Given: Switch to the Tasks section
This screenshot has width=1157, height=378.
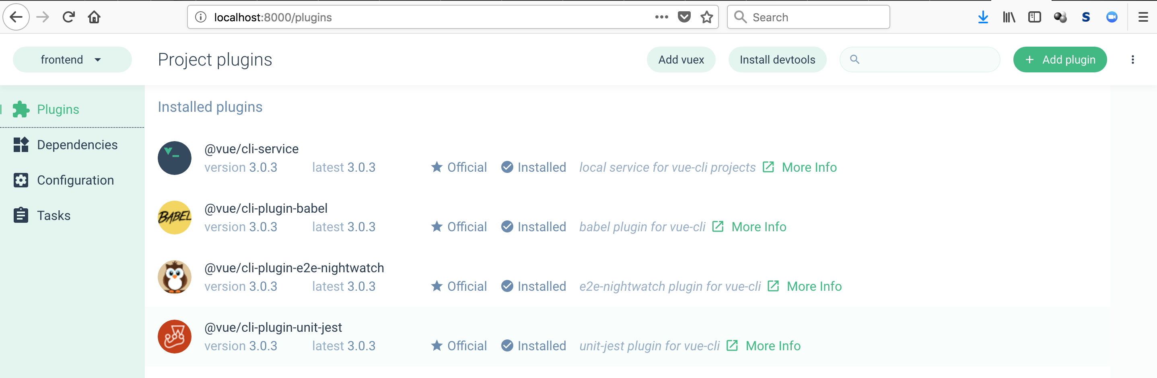Looking at the screenshot, I should (53, 215).
